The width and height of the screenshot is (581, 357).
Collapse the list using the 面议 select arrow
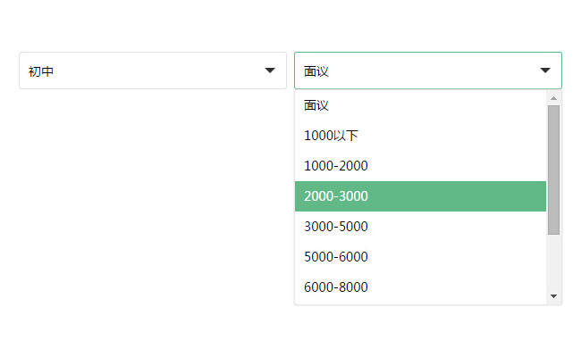point(545,71)
